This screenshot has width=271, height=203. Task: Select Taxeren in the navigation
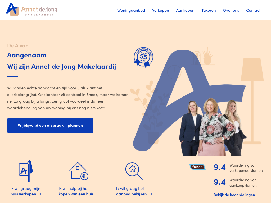tap(209, 10)
